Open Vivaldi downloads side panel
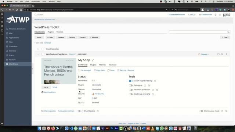The height and width of the screenshot is (132, 235). point(2,18)
